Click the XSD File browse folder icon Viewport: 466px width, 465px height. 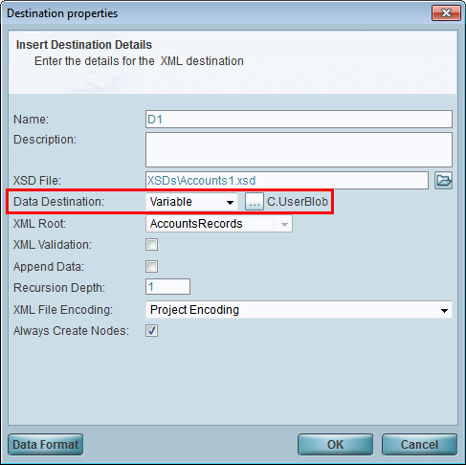pyautogui.click(x=443, y=181)
